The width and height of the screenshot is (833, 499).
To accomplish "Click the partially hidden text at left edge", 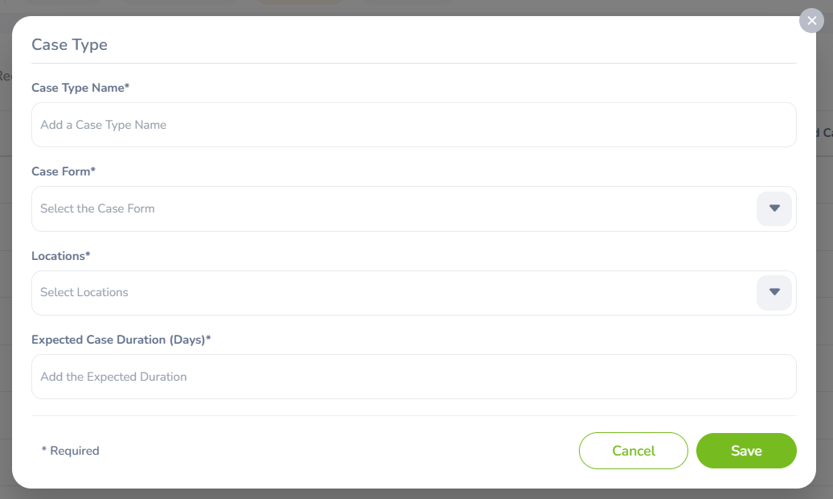I will pyautogui.click(x=4, y=76).
